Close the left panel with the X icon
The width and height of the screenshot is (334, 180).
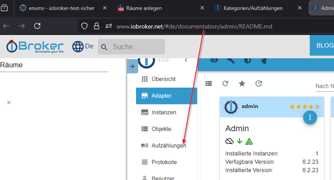[9, 103]
